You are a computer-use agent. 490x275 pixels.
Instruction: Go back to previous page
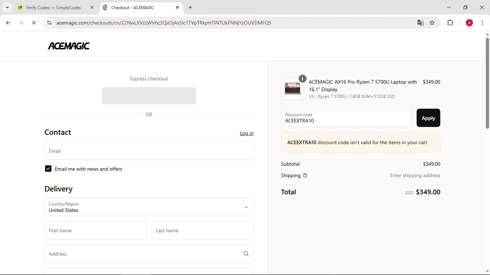(8, 23)
